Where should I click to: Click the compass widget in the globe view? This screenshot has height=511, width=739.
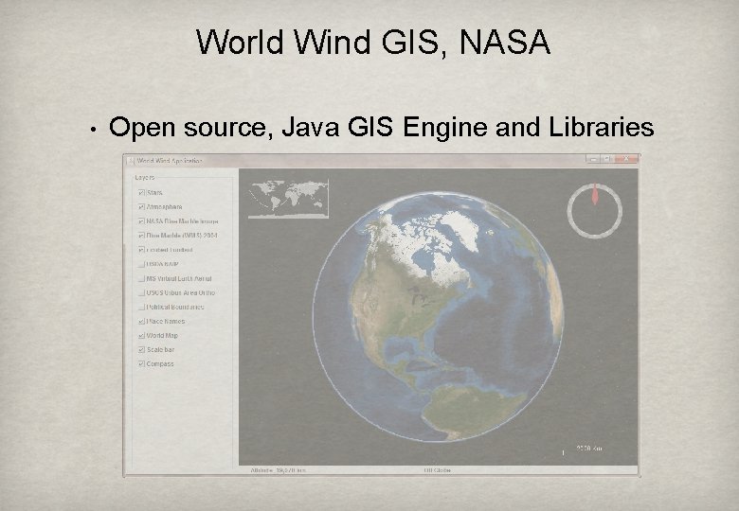[595, 211]
